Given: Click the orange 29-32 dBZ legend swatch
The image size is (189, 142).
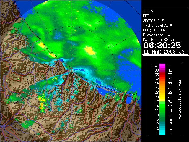Looking at the screenshot, I should 162,83.
